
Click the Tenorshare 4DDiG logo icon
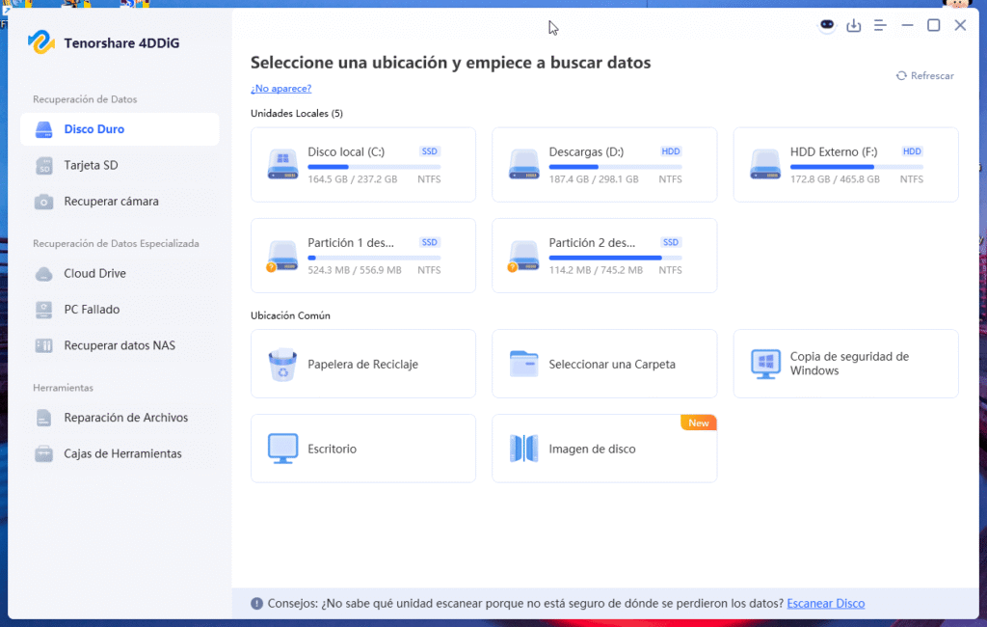(40, 42)
